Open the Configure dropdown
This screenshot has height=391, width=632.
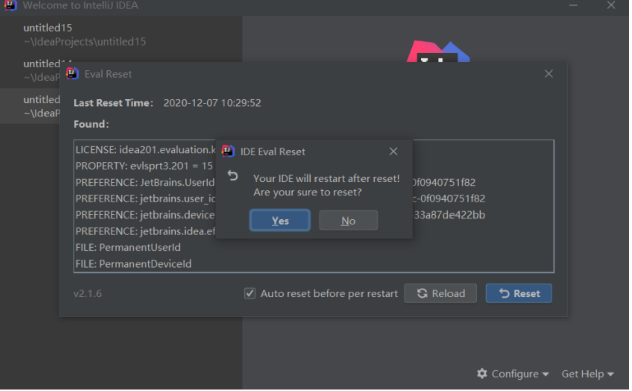(x=513, y=374)
